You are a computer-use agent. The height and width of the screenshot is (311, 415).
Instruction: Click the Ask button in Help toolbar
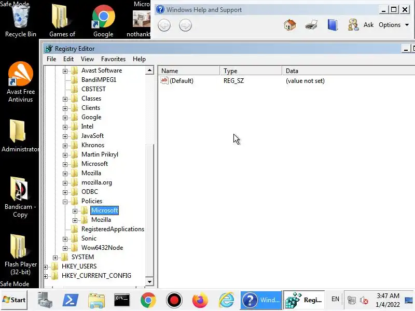368,25
